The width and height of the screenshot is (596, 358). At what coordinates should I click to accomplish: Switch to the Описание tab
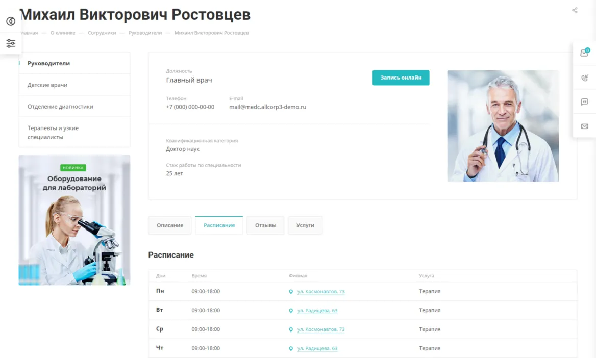click(170, 225)
